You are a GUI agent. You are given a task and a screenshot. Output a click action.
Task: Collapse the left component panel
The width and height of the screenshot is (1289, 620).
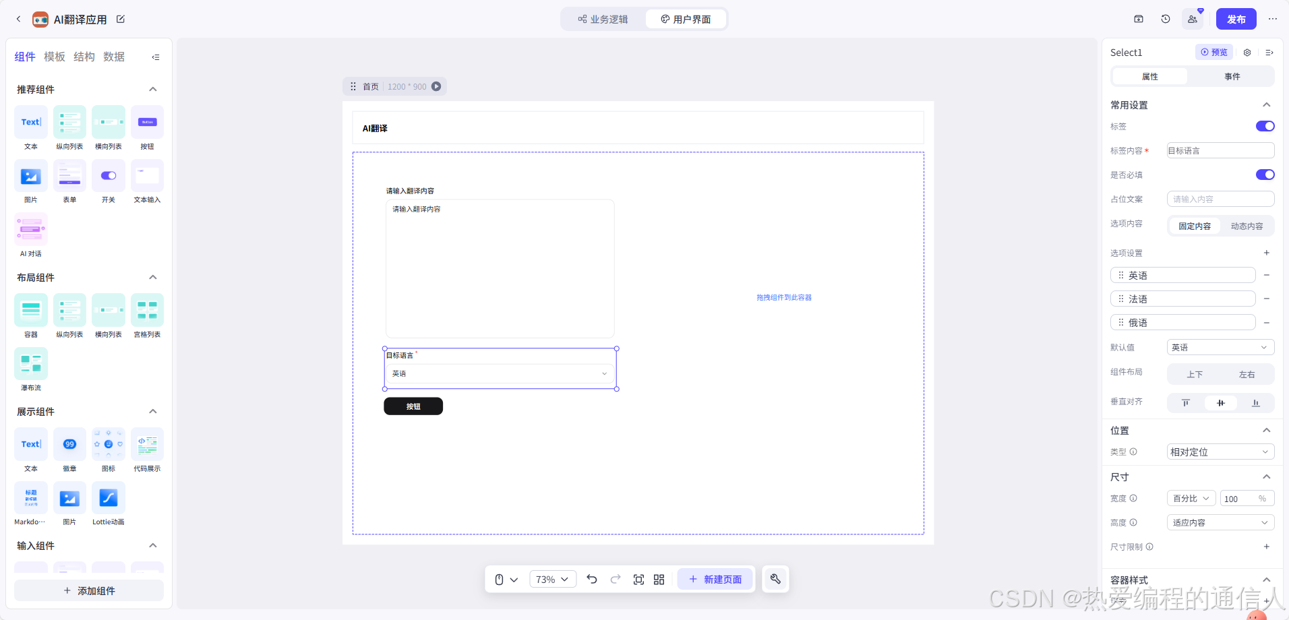[x=156, y=57]
